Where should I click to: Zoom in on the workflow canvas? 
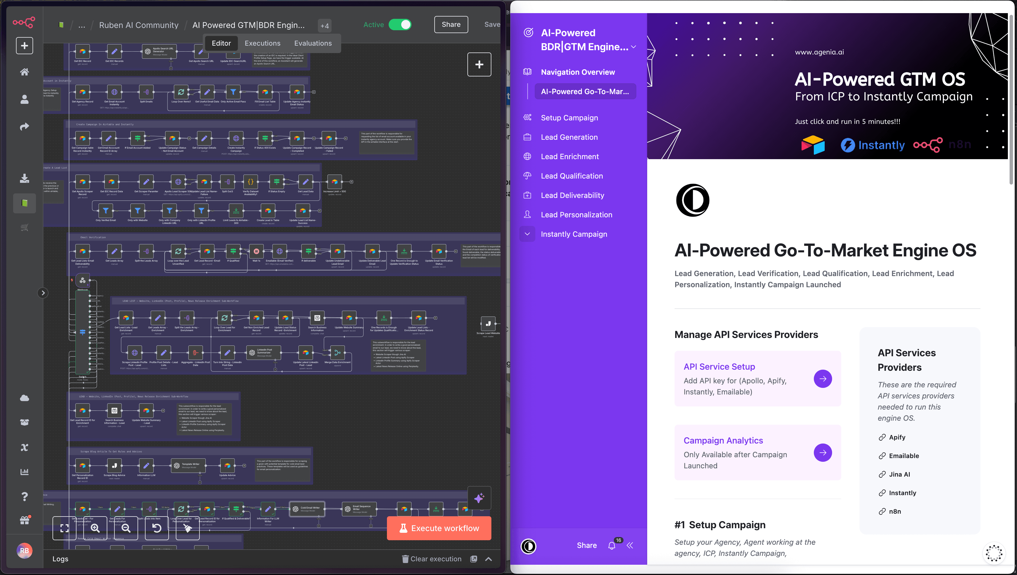pyautogui.click(x=95, y=529)
